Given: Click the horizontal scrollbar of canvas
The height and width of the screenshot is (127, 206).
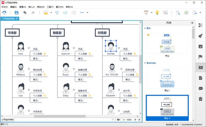Looking at the screenshot, I should pyautogui.click(x=60, y=116).
